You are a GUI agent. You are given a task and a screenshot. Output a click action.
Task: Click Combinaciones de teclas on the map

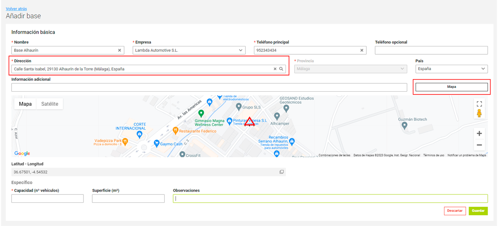coord(334,156)
